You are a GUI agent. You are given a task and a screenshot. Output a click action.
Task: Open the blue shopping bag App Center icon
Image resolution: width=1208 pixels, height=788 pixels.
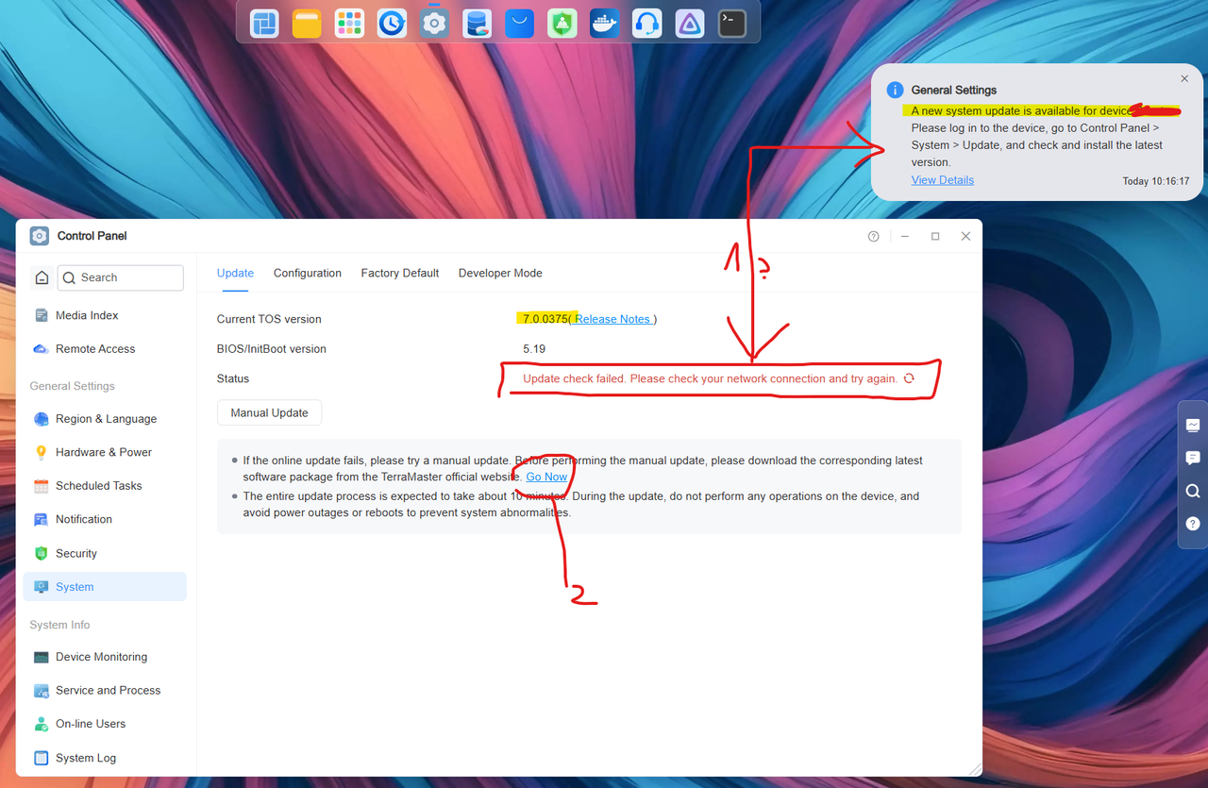pyautogui.click(x=519, y=24)
